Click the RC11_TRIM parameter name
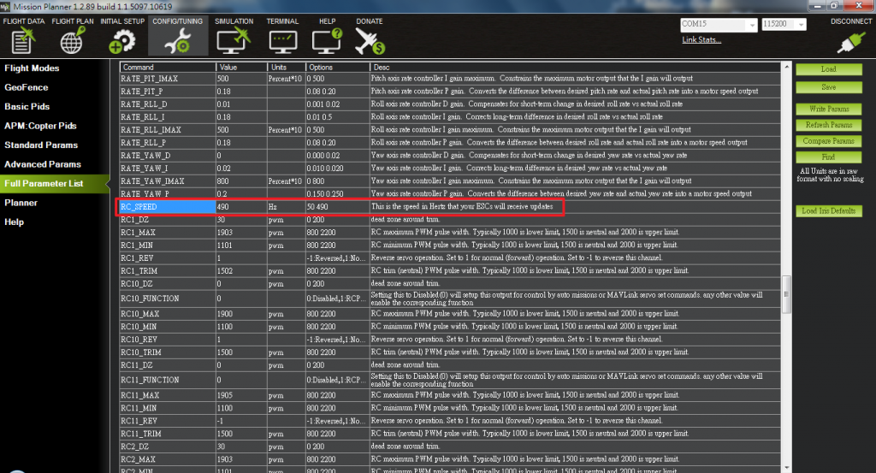 141,434
